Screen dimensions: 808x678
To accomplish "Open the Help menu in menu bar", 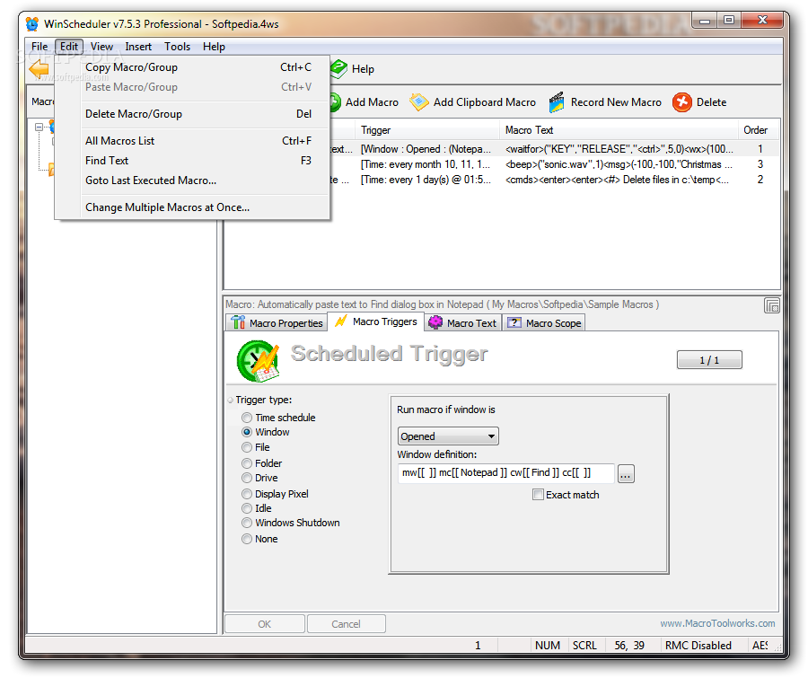I will [x=214, y=47].
